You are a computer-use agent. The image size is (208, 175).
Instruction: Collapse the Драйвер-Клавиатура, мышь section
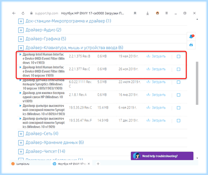pyautogui.click(x=21, y=48)
